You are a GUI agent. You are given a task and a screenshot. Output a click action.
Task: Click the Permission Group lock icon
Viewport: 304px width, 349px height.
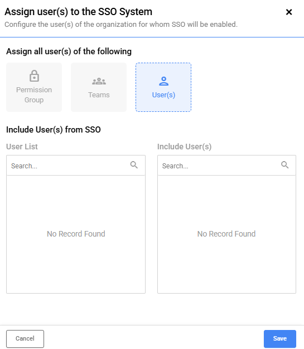[x=34, y=76]
